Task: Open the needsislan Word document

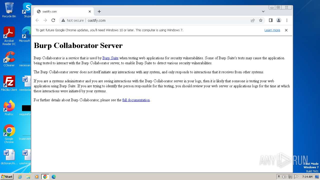Action: [25, 83]
